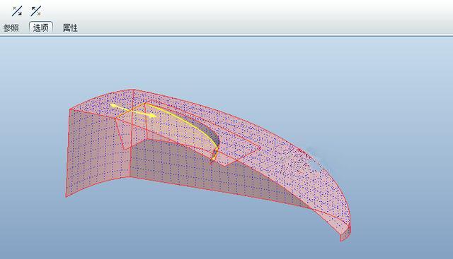Open the 参照 tab
This screenshot has height=259, width=453.
[11, 28]
